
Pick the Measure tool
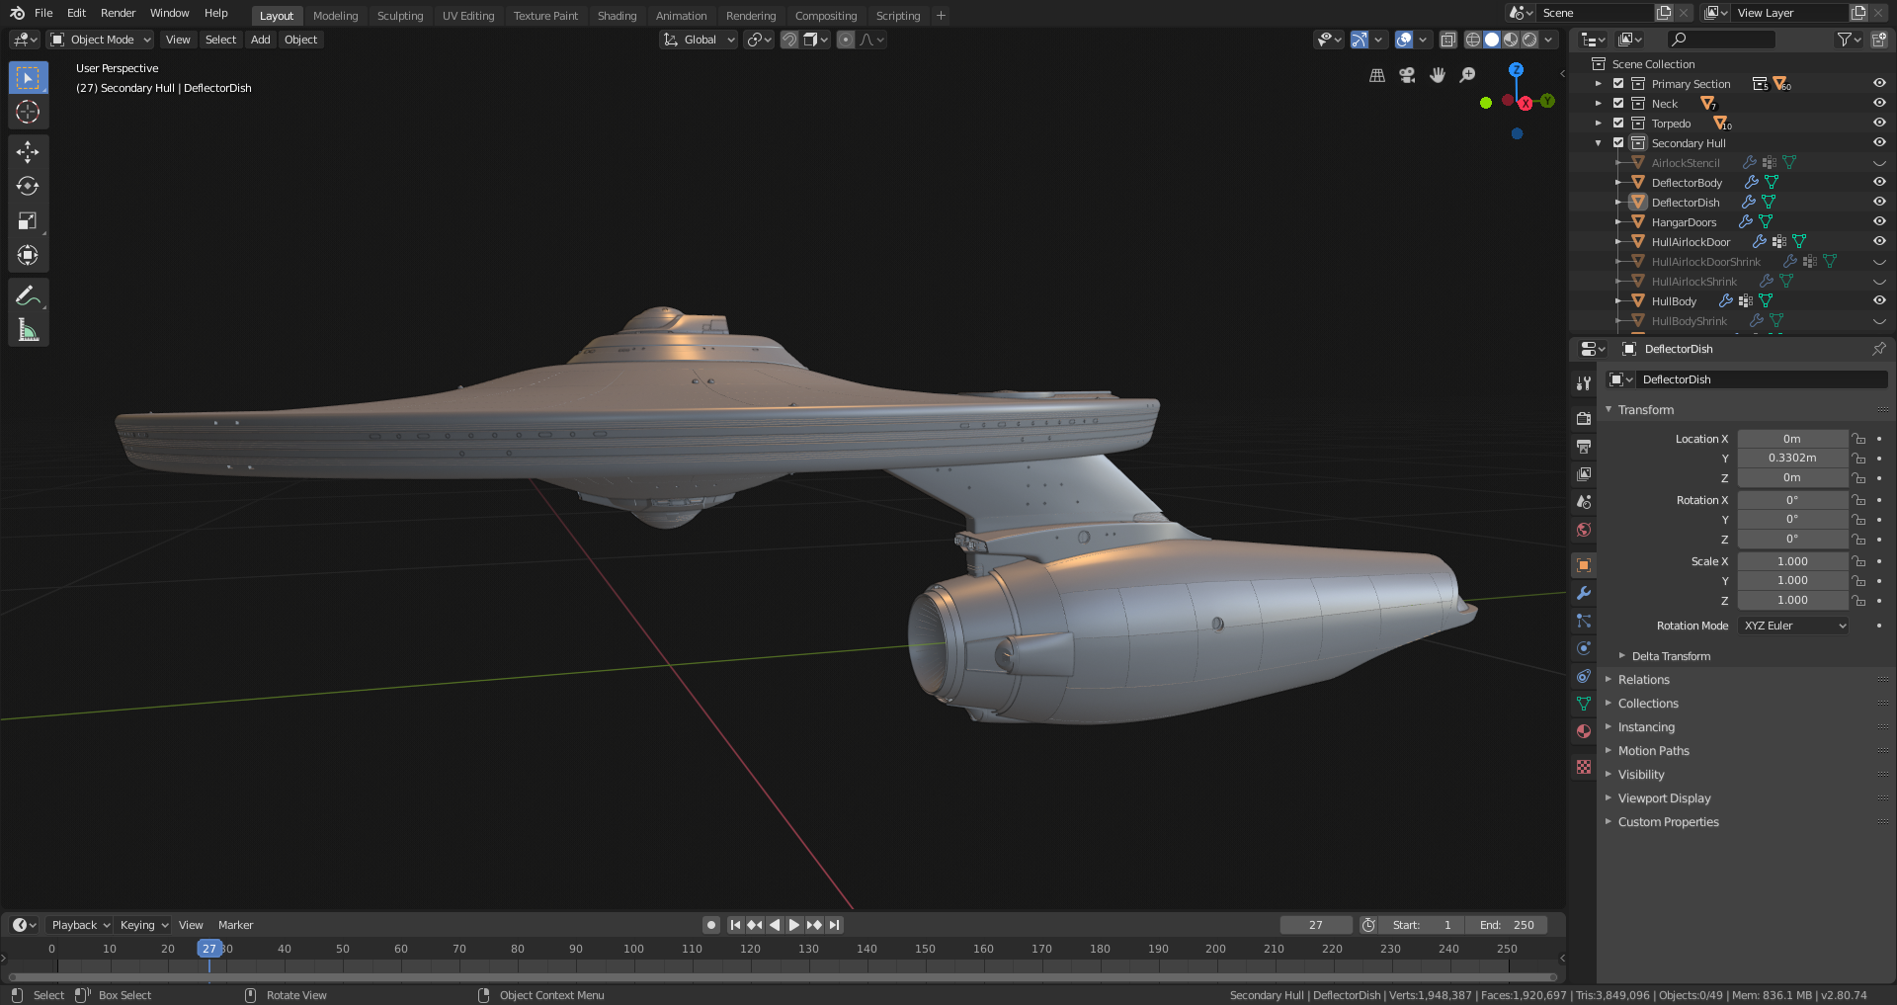pyautogui.click(x=28, y=330)
